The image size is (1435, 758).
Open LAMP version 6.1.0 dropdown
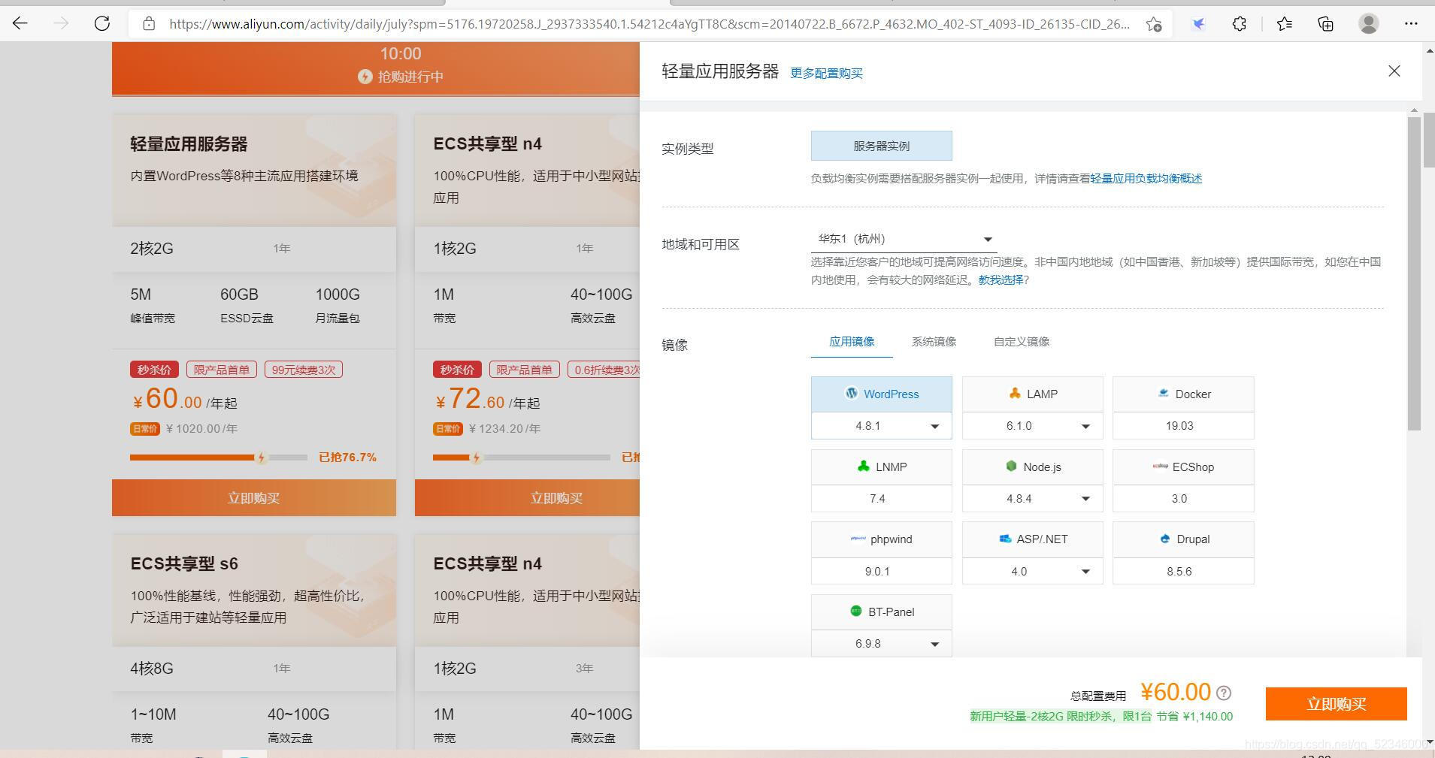coord(1033,426)
